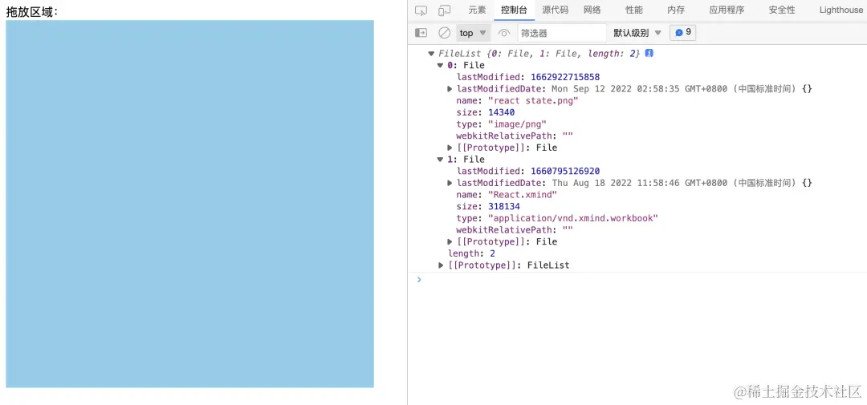Open the 默认级别 log level dropdown
The height and width of the screenshot is (405, 867).
pos(637,33)
